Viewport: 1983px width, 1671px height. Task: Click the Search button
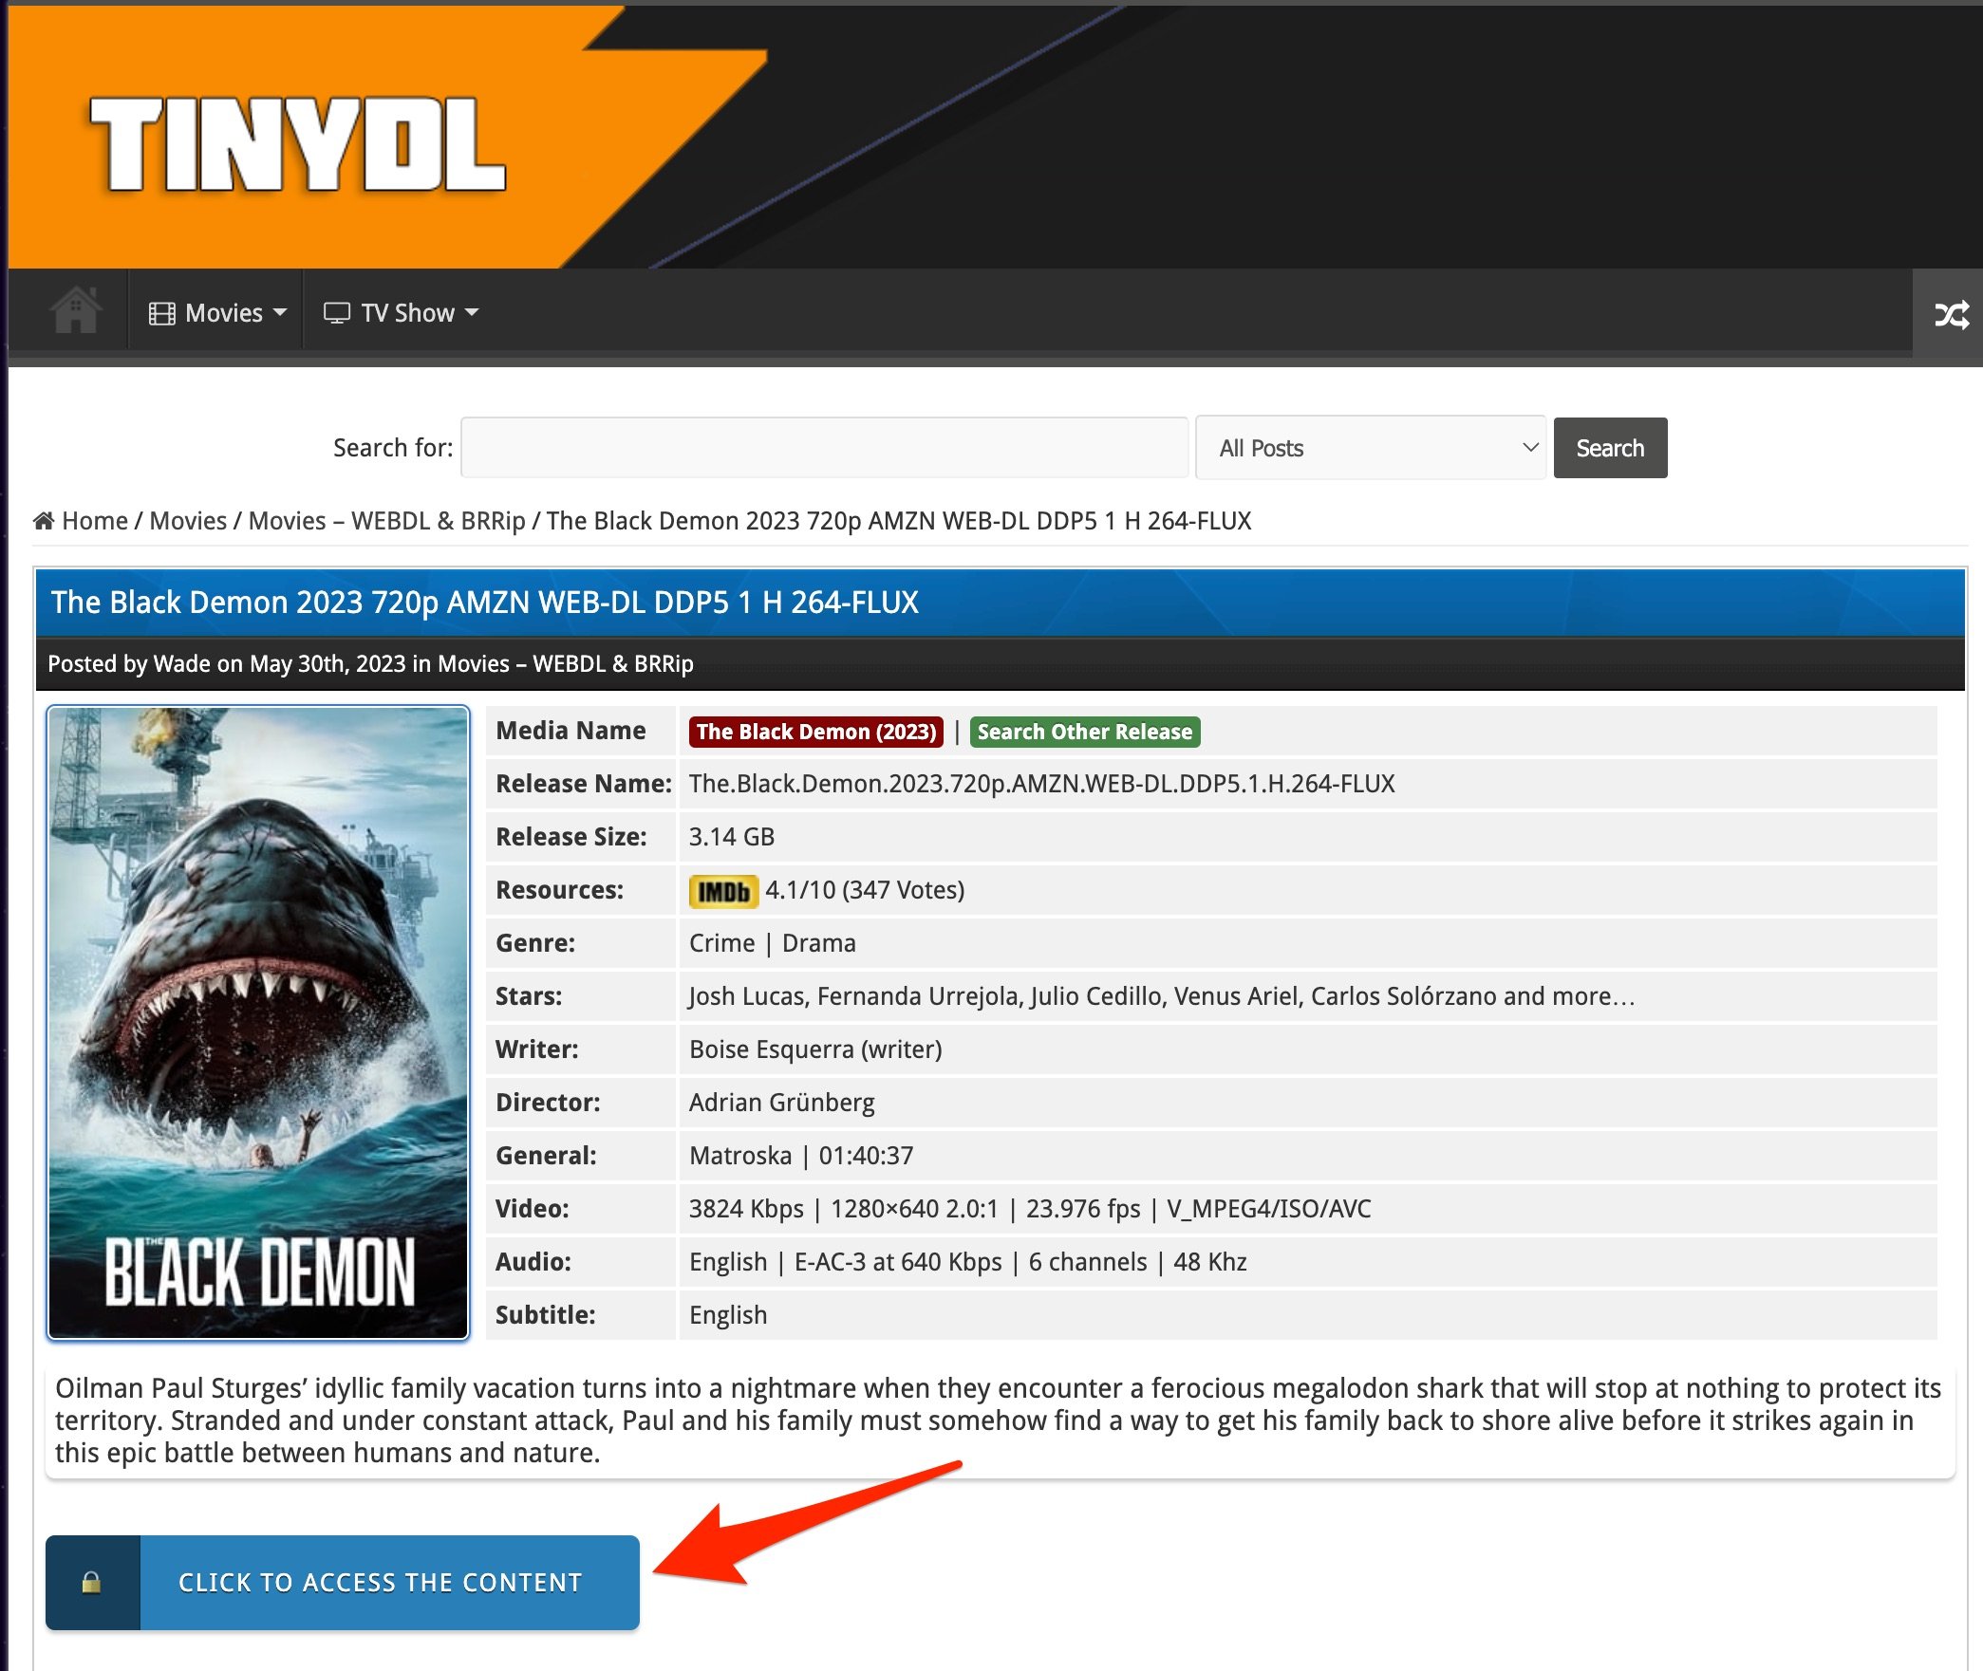point(1610,448)
